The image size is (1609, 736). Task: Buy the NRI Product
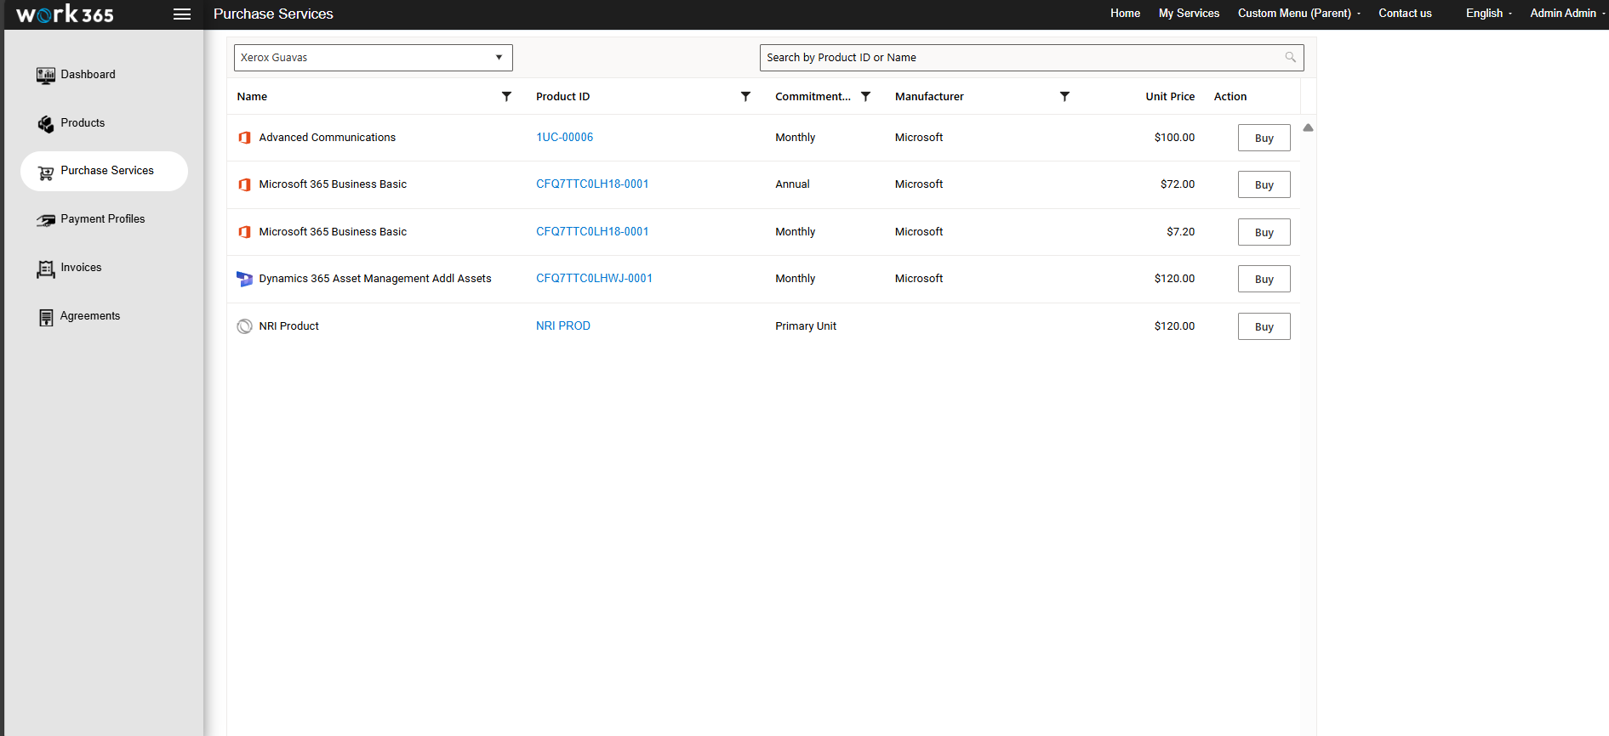click(1264, 326)
